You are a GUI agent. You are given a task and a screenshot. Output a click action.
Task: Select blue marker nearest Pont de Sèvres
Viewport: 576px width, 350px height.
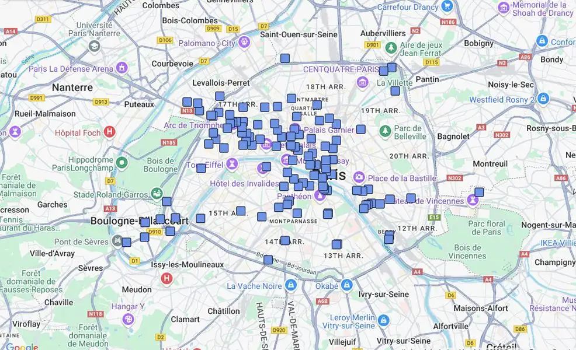tap(127, 242)
